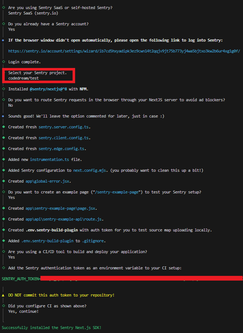Click the 'Login complete.' line
Image resolution: width=243 pixels, height=333 pixels.
click(x=25, y=62)
